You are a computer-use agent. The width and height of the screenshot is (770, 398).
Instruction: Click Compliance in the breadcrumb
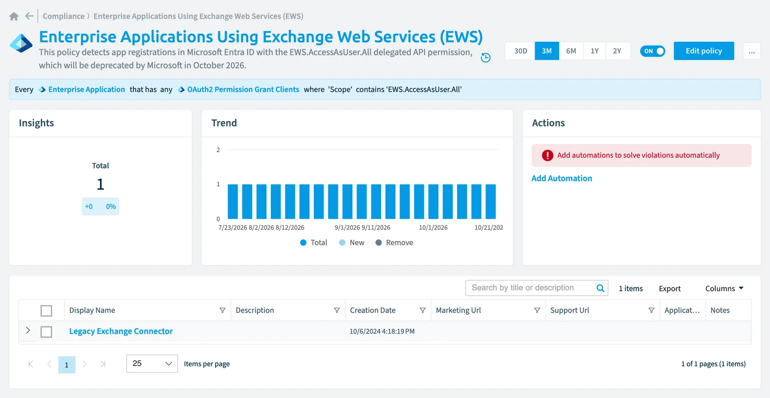[x=64, y=16]
